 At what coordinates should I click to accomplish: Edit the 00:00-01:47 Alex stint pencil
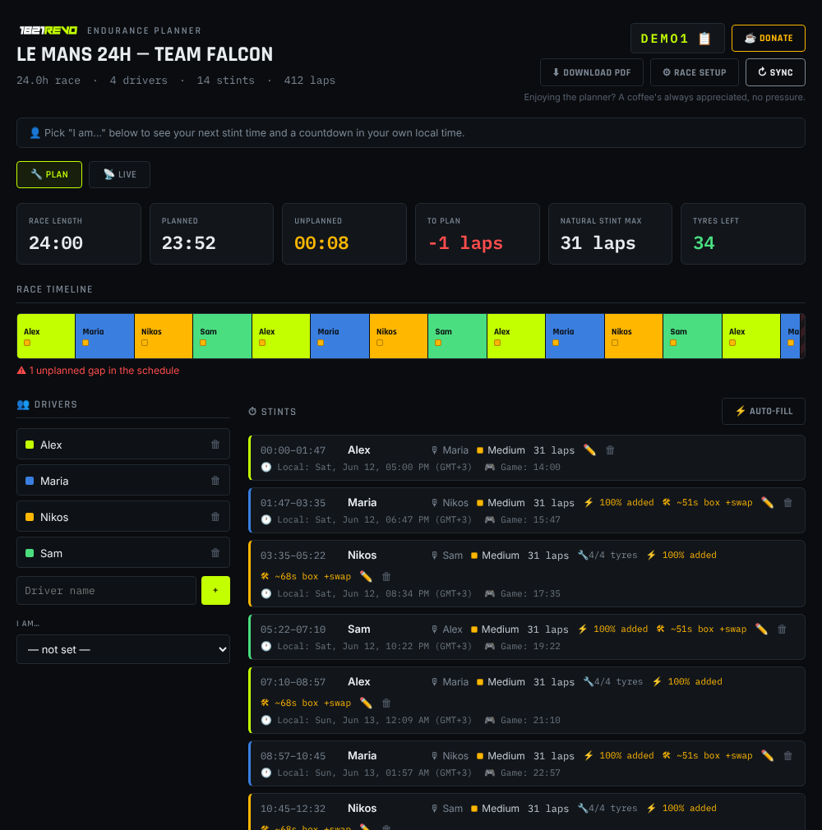click(x=589, y=450)
